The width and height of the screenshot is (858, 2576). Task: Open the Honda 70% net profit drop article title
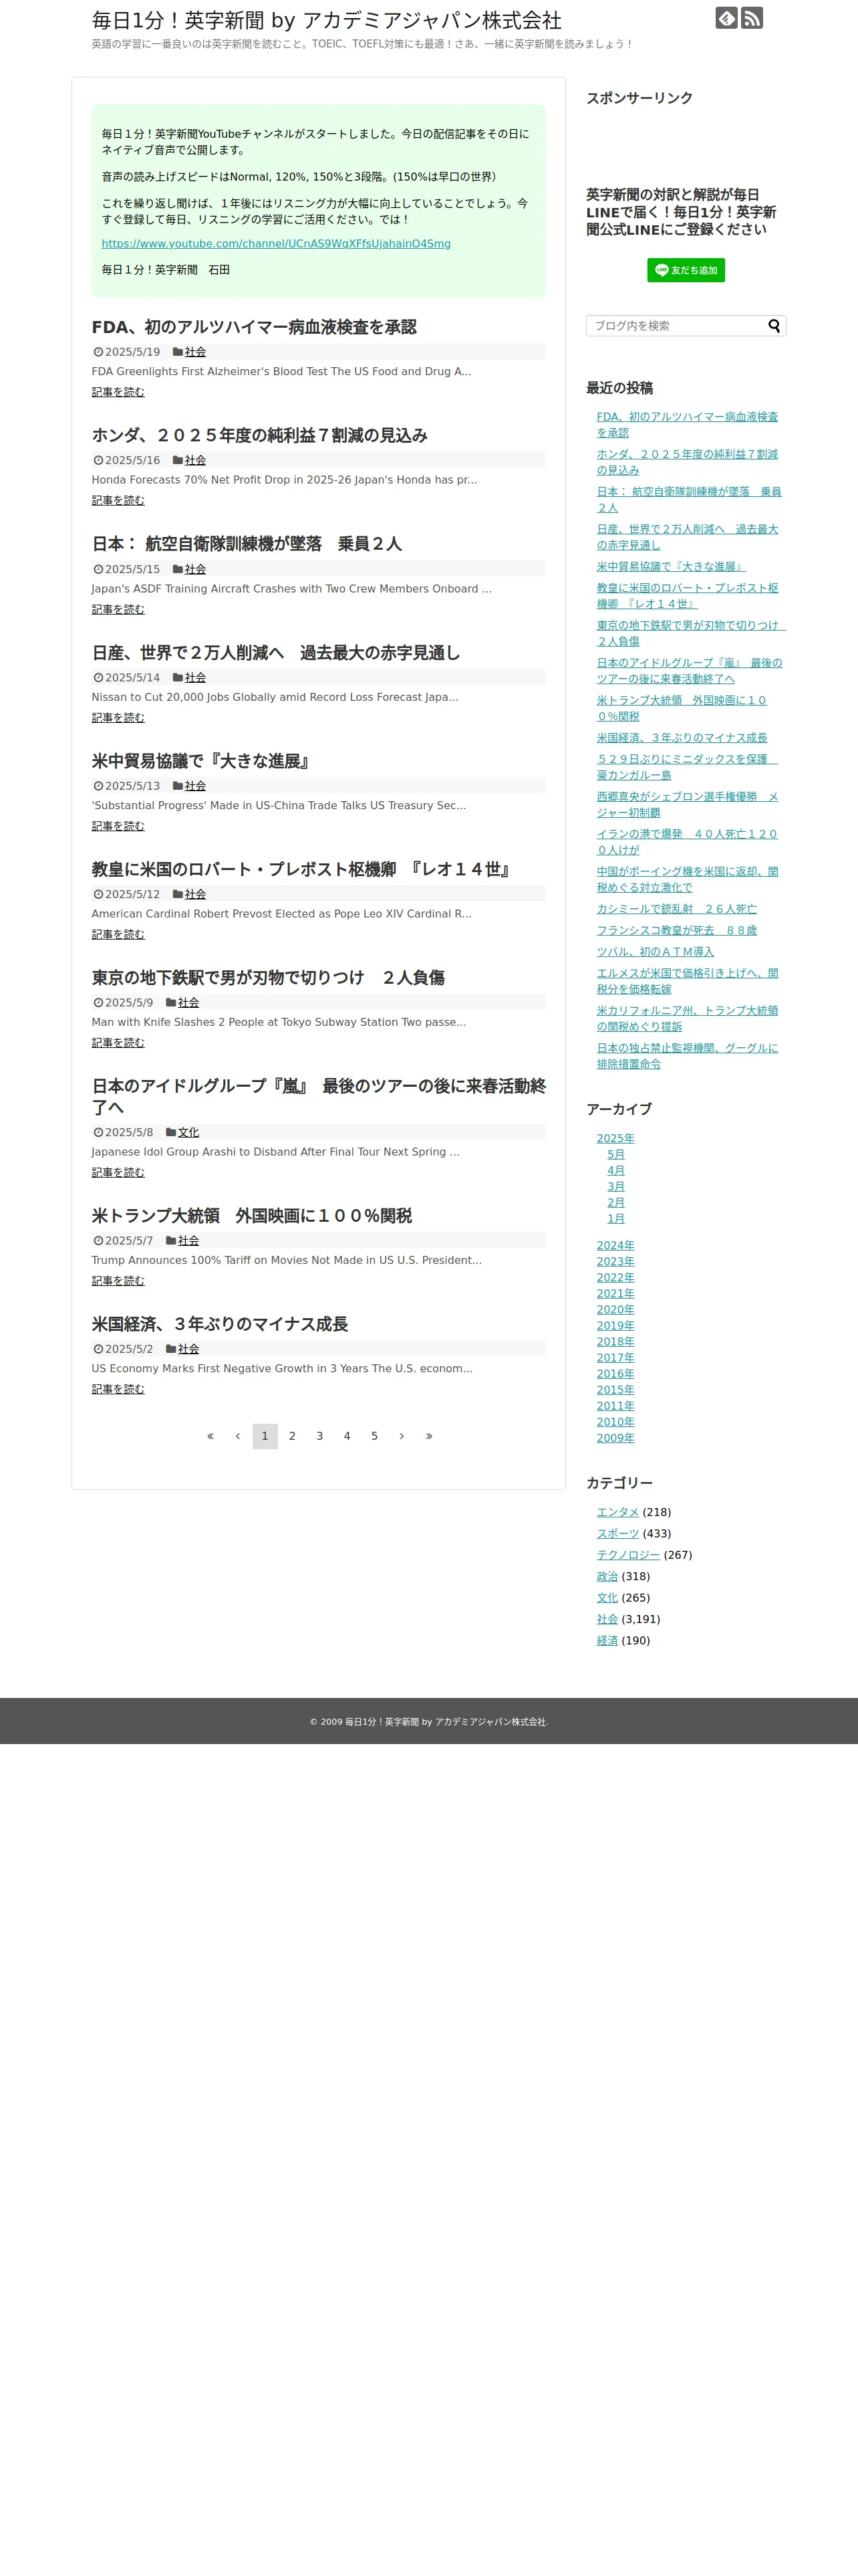click(x=260, y=435)
